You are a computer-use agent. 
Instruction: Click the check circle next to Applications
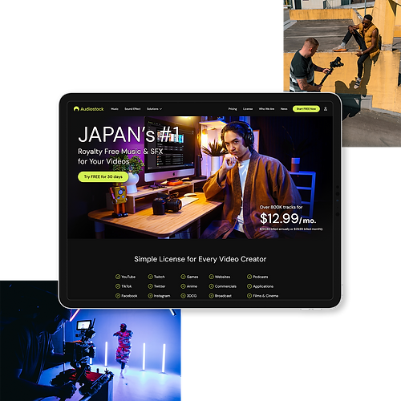[x=249, y=286]
